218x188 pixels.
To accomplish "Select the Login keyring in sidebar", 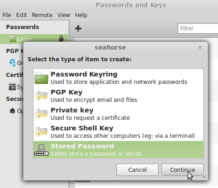I will tap(34, 39).
